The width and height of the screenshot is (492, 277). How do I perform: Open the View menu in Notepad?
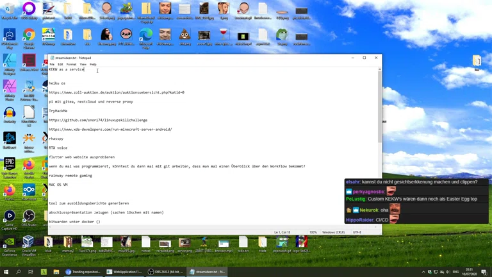point(83,64)
